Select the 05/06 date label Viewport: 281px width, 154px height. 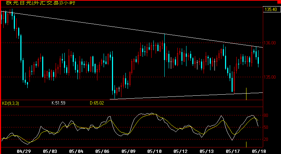pyautogui.click(x=102, y=151)
